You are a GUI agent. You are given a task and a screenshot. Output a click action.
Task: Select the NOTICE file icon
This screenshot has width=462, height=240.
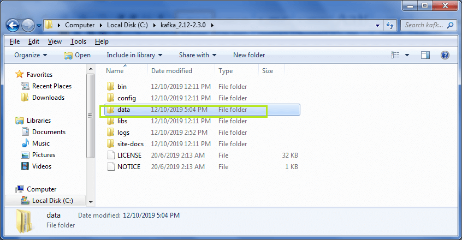[111, 166]
